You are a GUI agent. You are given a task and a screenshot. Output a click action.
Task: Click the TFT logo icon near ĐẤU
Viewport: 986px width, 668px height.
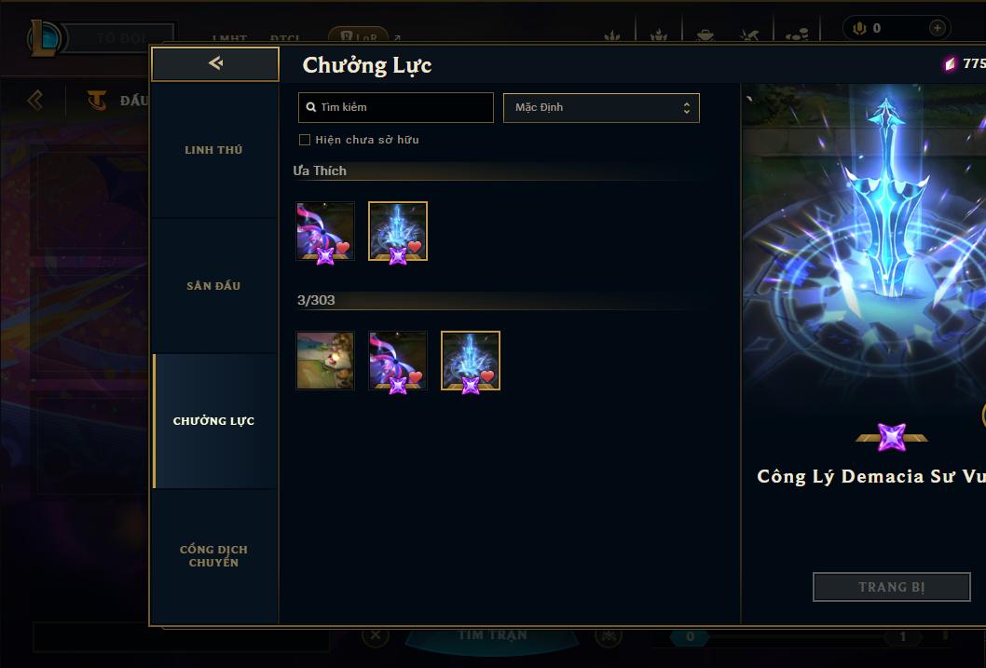pyautogui.click(x=97, y=100)
